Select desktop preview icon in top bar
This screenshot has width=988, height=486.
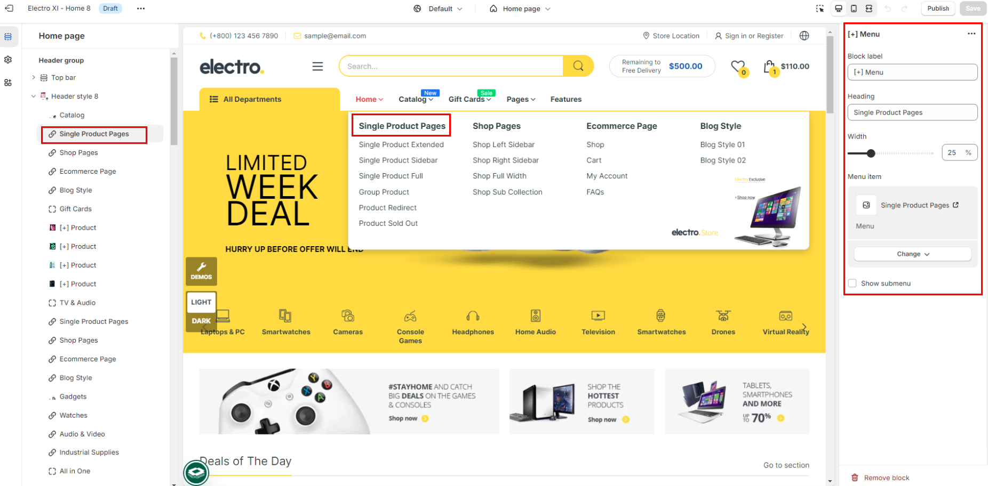coord(839,9)
